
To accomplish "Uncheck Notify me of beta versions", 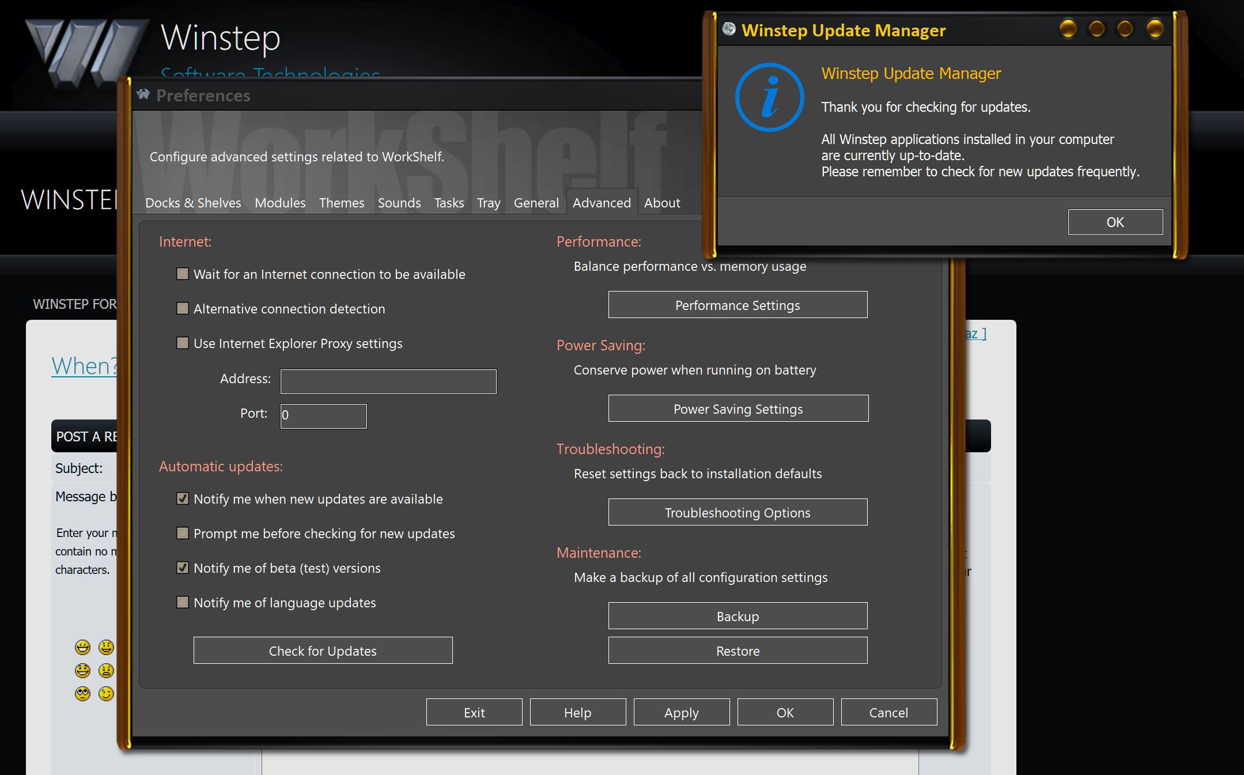I will [x=183, y=568].
